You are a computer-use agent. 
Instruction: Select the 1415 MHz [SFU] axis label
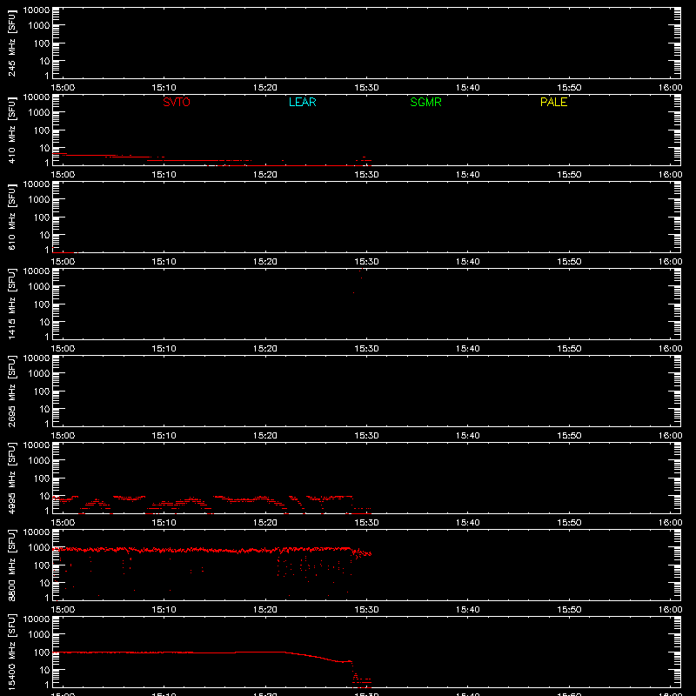click(12, 304)
